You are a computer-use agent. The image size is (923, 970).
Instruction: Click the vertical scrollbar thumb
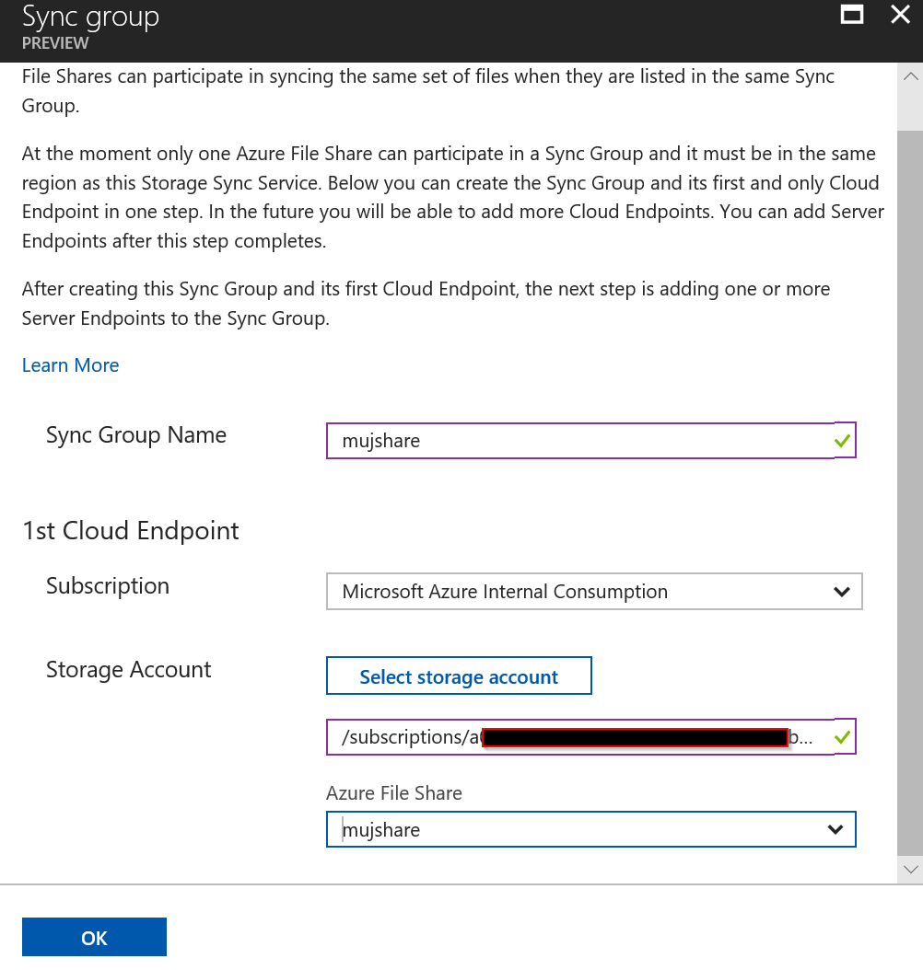(x=910, y=491)
